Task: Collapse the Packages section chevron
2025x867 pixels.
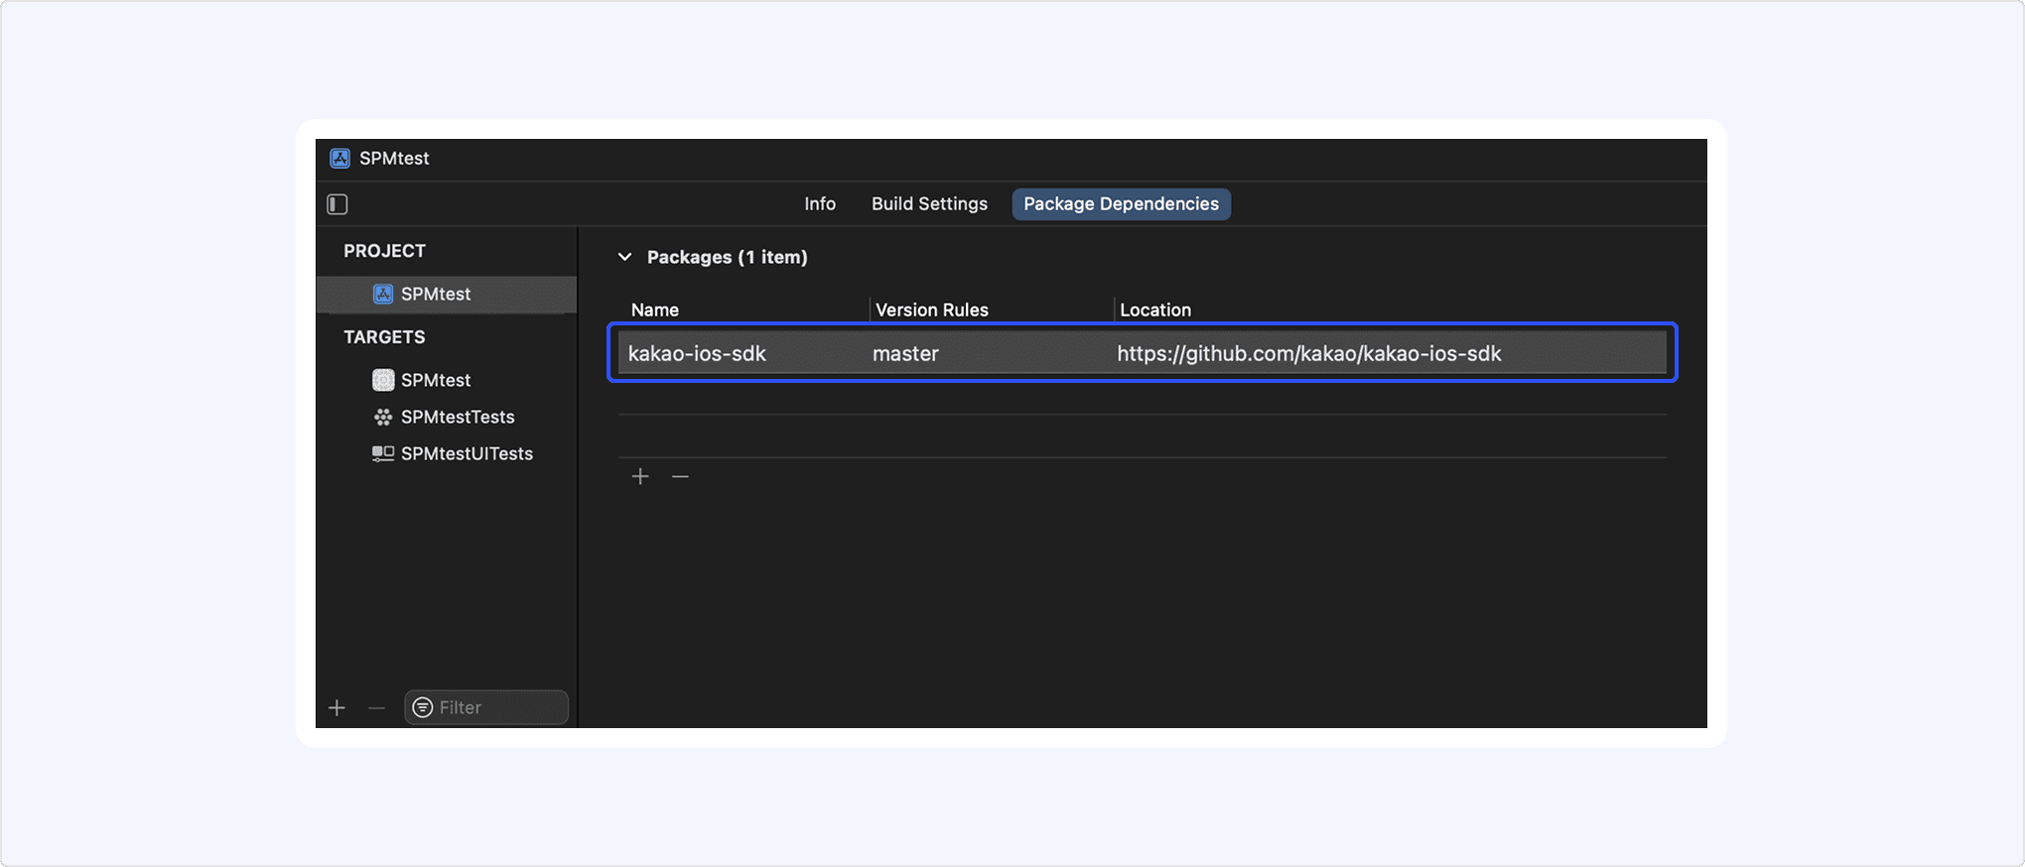Action: 624,257
